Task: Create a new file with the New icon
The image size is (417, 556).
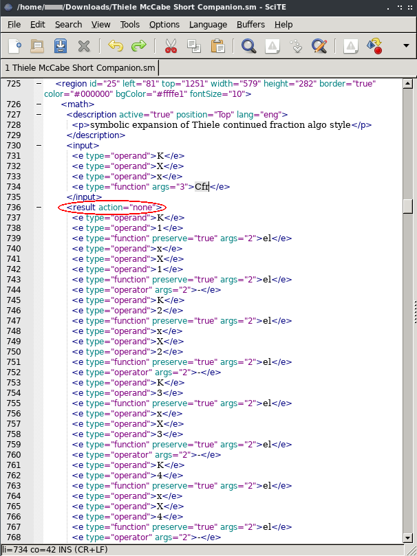Action: [15, 46]
